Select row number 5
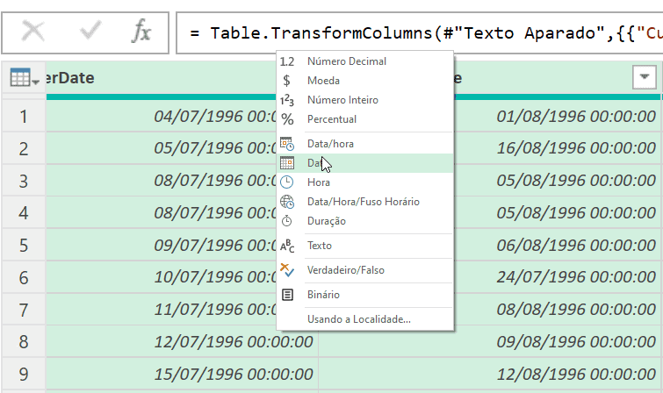The image size is (663, 393). click(24, 246)
